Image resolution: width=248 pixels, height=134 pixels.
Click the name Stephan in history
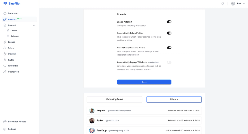pyautogui.click(x=101, y=111)
